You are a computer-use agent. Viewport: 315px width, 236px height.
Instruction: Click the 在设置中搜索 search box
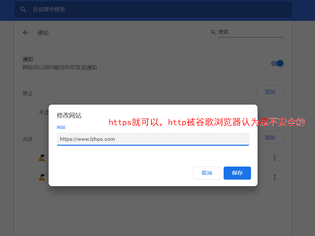(157, 9)
